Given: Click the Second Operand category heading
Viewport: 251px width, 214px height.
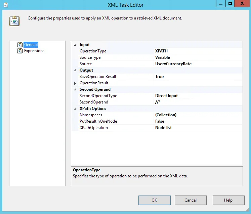Looking at the screenshot, I should coord(95,89).
